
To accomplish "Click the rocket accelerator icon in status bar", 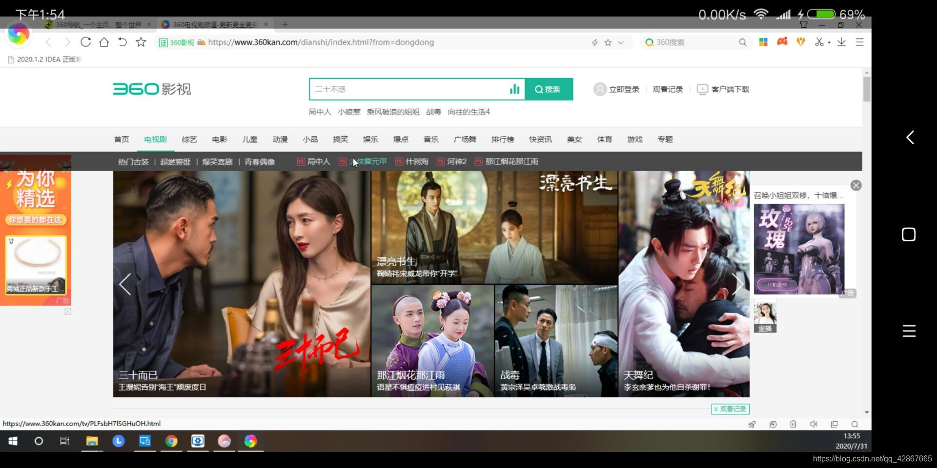I will (x=752, y=424).
